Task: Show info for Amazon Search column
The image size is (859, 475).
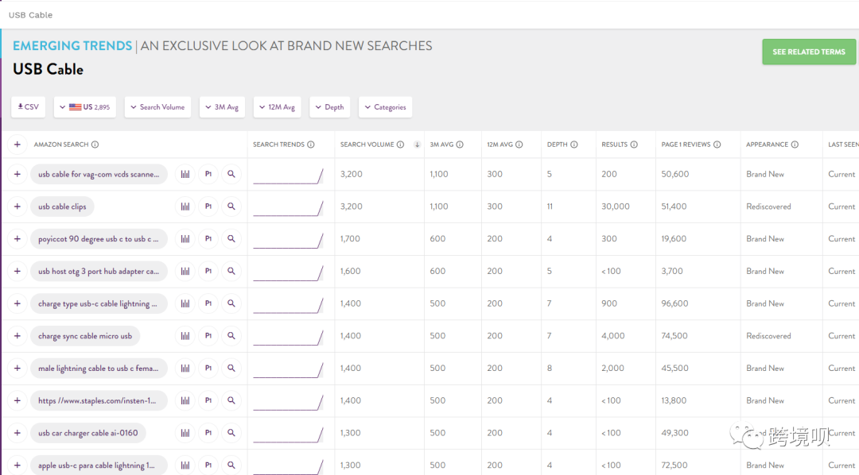Action: pos(95,145)
